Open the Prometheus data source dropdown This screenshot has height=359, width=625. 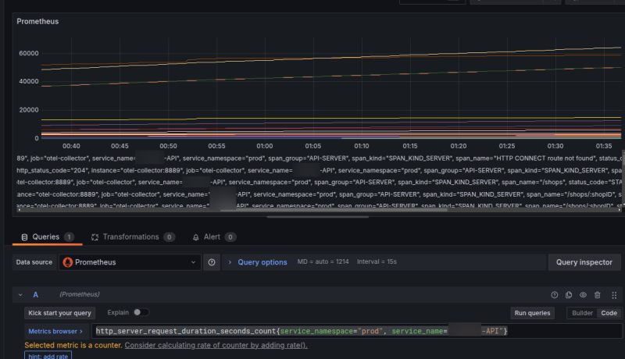130,262
